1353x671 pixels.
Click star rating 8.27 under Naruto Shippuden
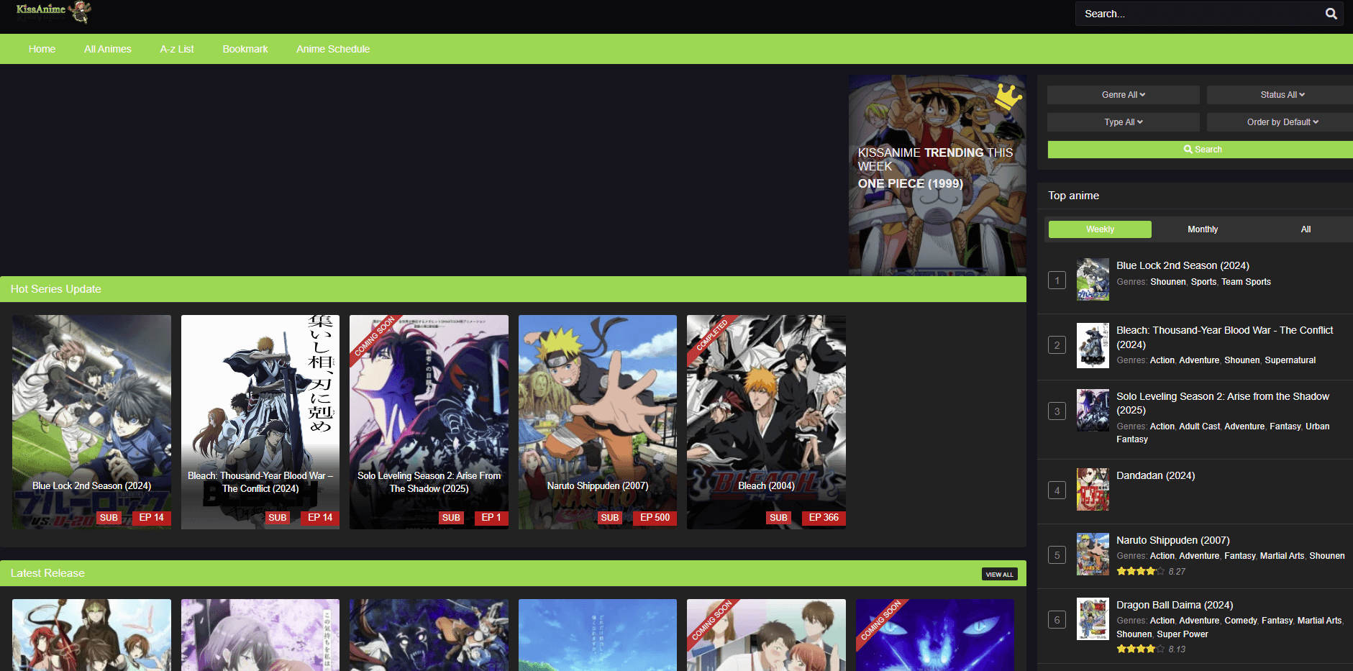click(x=1151, y=572)
